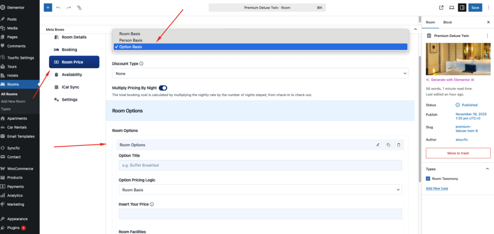This screenshot has height=234, width=494.
Task: Click the redo arrow in top toolbar
Action: coord(69,8)
